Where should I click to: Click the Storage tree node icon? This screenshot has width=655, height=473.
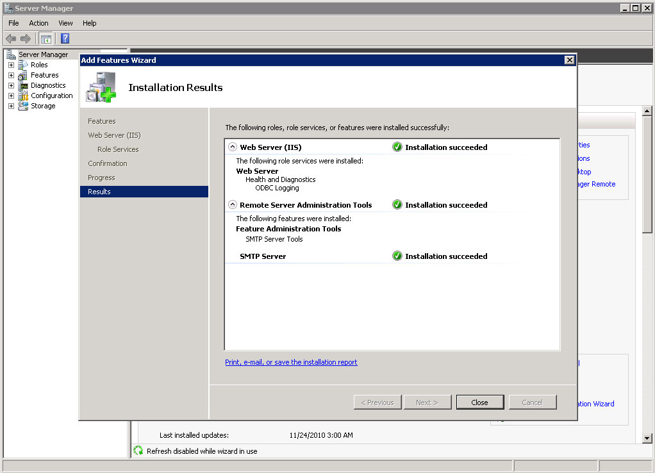[x=23, y=106]
